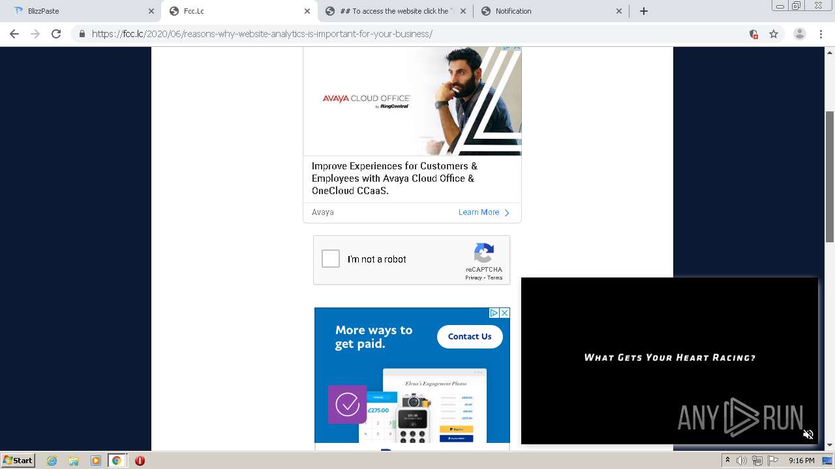835x469 pixels.
Task: Bookmark this page with the star
Action: [x=774, y=34]
